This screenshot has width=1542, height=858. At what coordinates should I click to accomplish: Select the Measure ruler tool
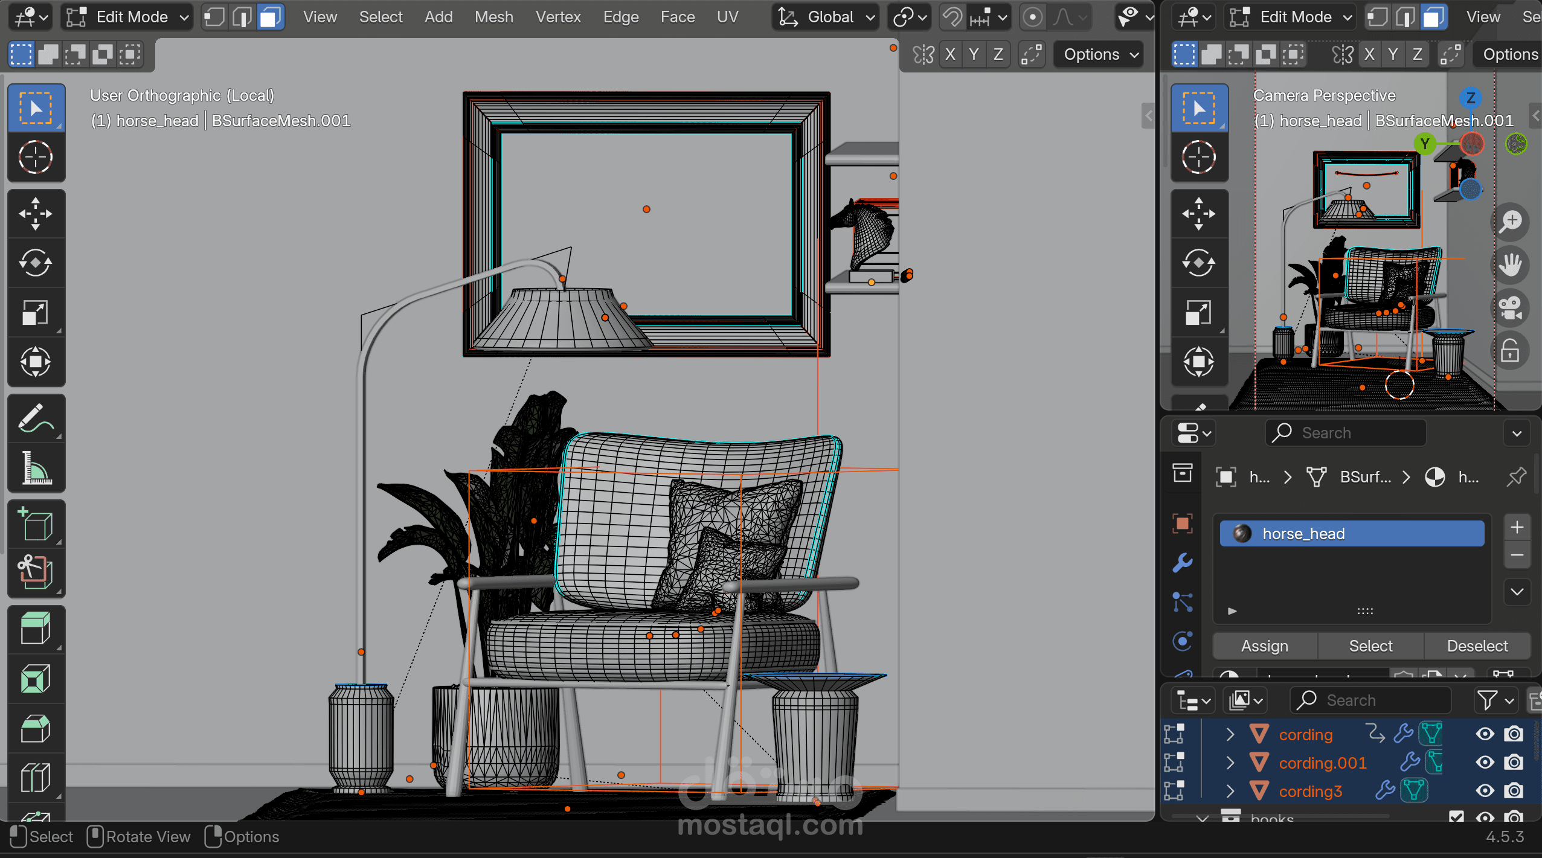coord(35,468)
